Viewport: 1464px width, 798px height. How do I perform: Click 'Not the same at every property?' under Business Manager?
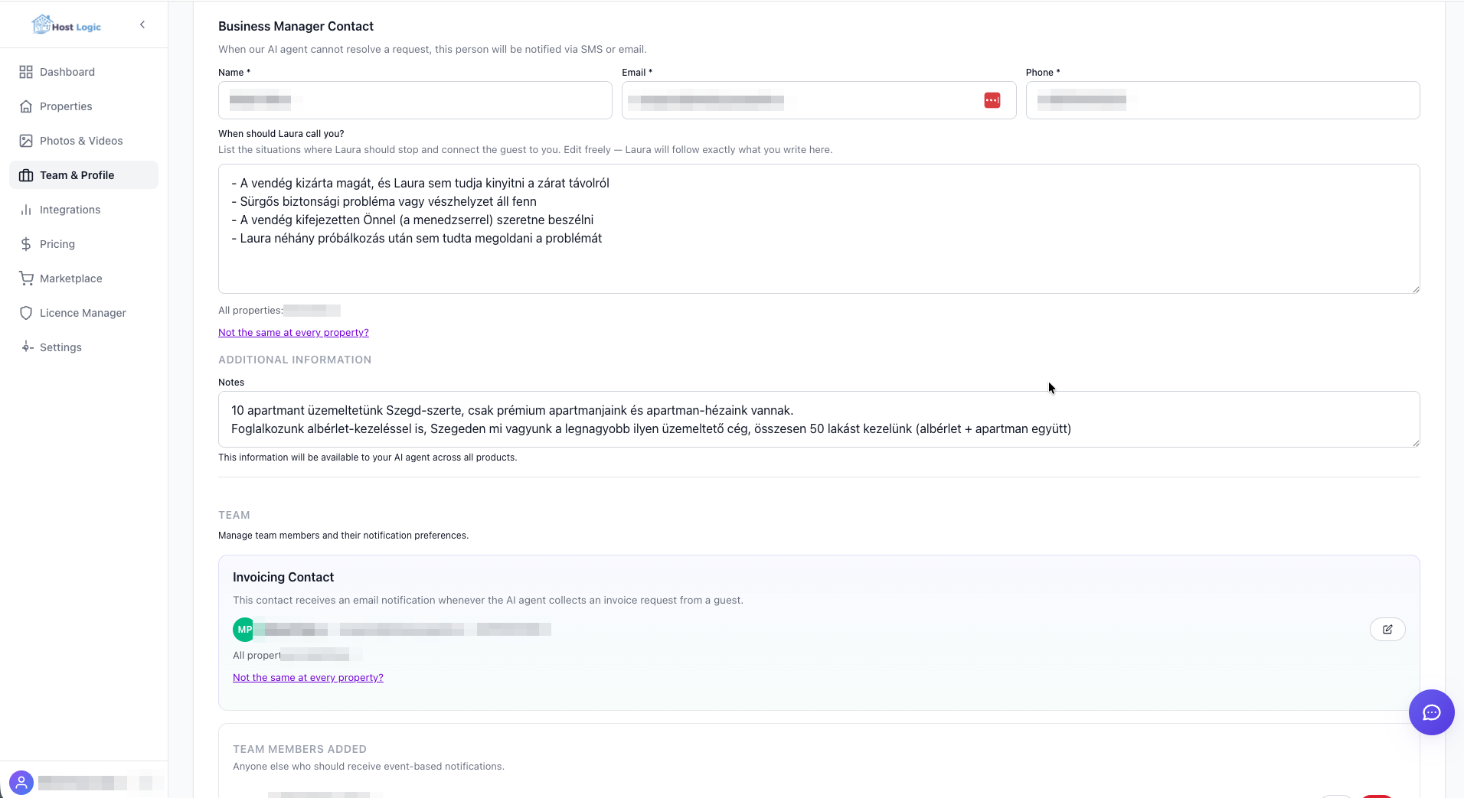[293, 333]
